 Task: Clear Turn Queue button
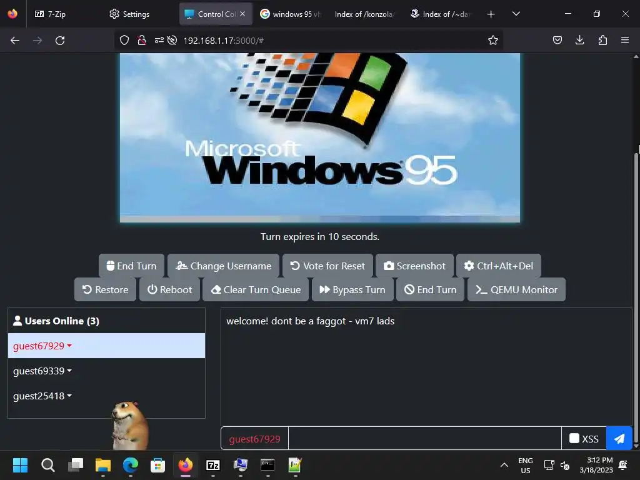click(x=256, y=289)
